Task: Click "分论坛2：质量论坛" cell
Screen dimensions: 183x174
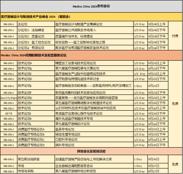Action: (x=36, y=36)
